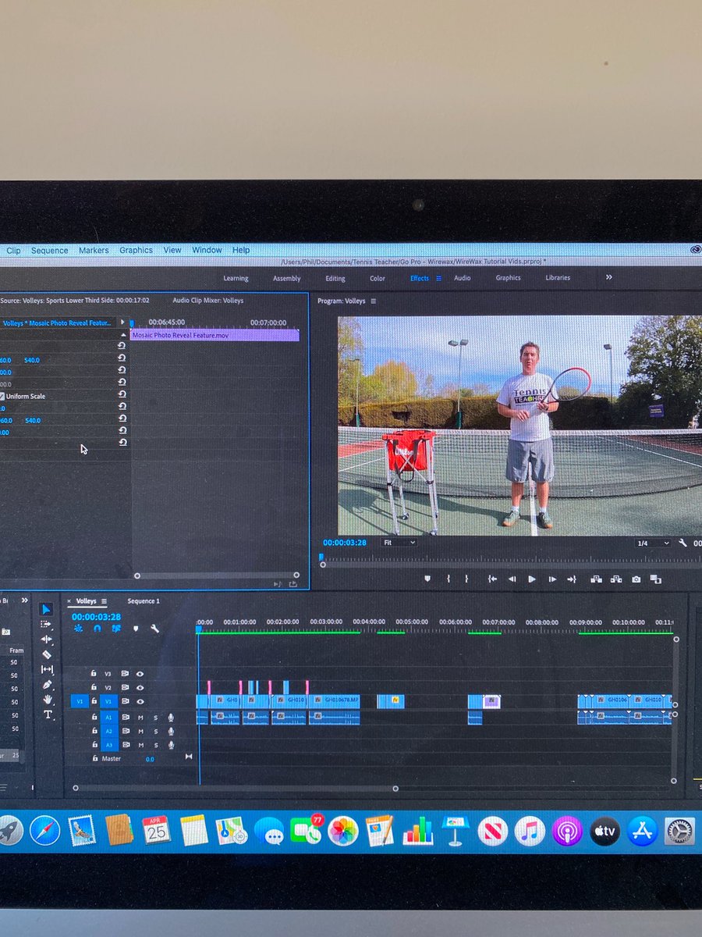Click timeline playhead timecode 00:00:03:28
Viewport: 702px width, 937px height.
pyautogui.click(x=97, y=616)
